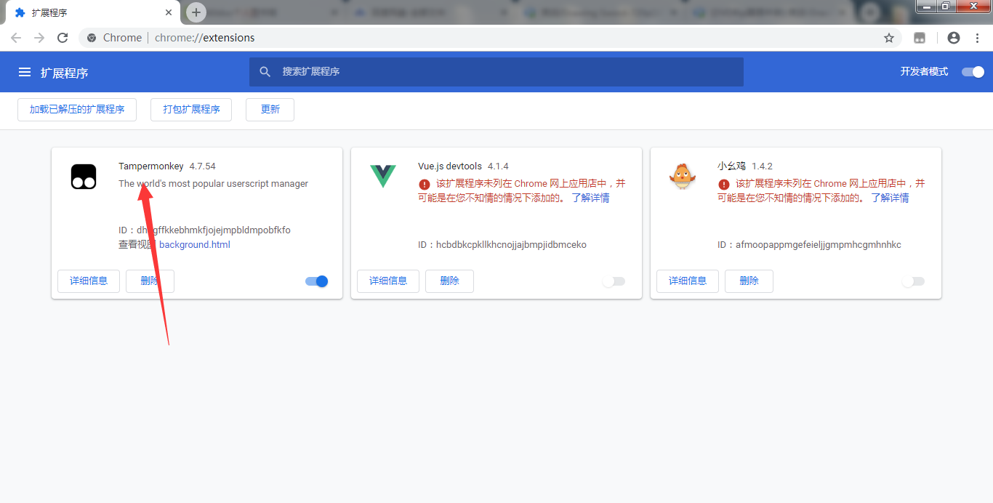This screenshot has height=503, width=993.
Task: Click 加载已解压的扩展程序 button
Action: coord(77,110)
